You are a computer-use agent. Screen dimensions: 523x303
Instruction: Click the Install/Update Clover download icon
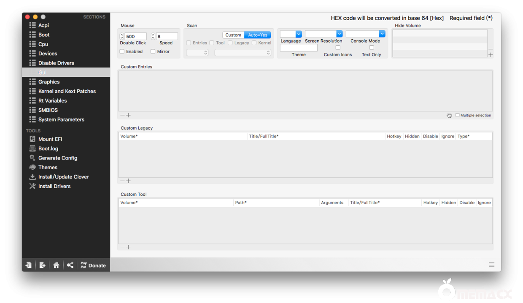tap(32, 177)
